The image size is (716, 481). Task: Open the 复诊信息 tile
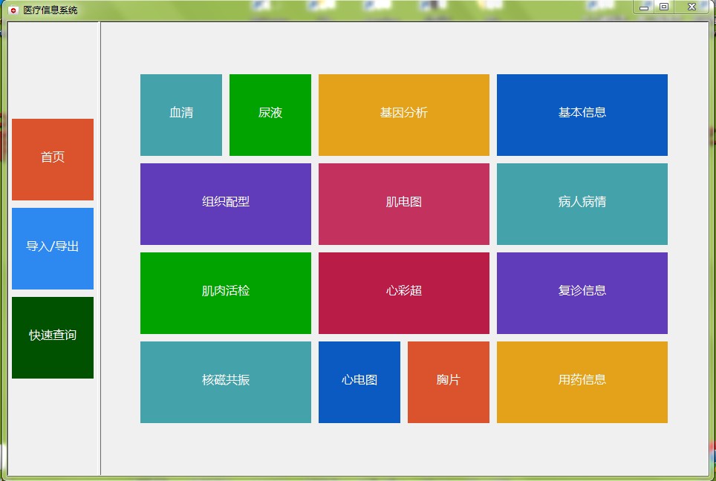[x=582, y=293]
